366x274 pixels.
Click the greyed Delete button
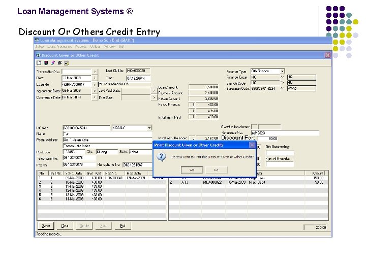pyautogui.click(x=84, y=226)
